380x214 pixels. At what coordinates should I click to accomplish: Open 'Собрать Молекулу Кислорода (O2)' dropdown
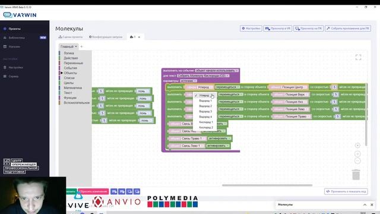pyautogui.click(x=203, y=75)
